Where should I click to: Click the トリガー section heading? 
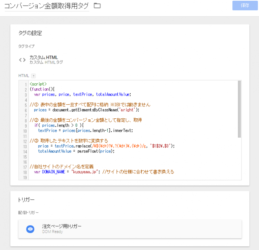tap(26, 200)
